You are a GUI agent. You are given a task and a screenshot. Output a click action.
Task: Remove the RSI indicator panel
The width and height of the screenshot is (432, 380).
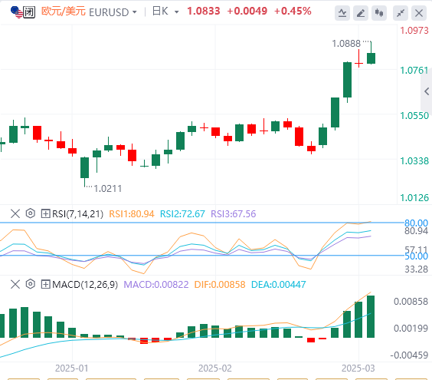(x=15, y=213)
